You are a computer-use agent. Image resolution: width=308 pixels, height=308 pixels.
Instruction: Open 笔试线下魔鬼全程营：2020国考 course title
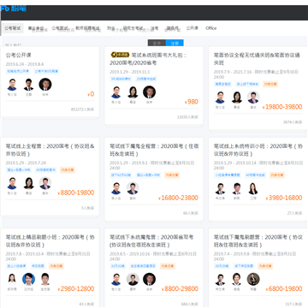(x=154, y=150)
